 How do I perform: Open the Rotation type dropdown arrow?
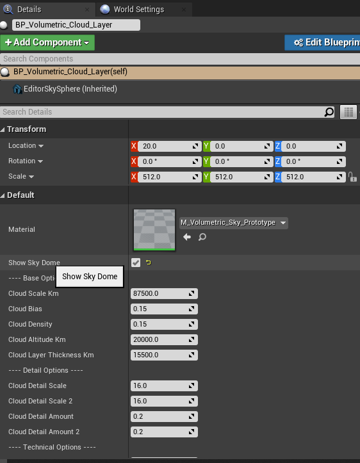coord(40,161)
